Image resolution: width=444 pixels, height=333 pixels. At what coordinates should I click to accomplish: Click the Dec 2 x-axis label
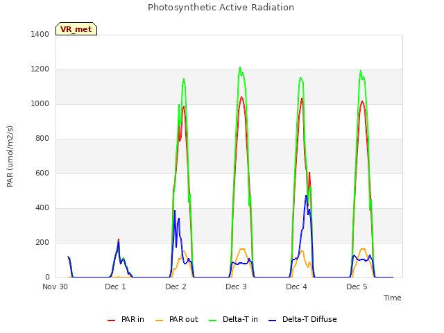[x=176, y=287]
